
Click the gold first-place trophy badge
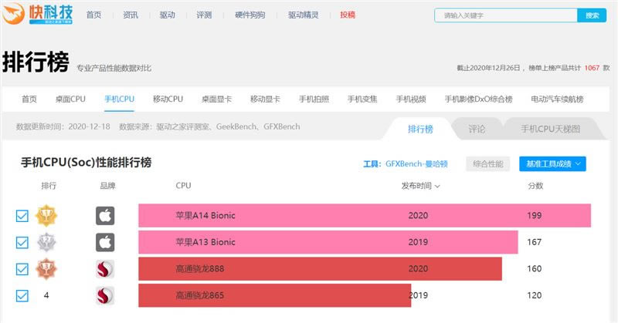coord(46,216)
